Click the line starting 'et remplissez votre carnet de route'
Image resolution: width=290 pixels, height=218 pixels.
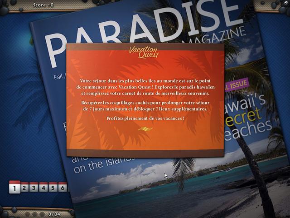tap(145, 93)
